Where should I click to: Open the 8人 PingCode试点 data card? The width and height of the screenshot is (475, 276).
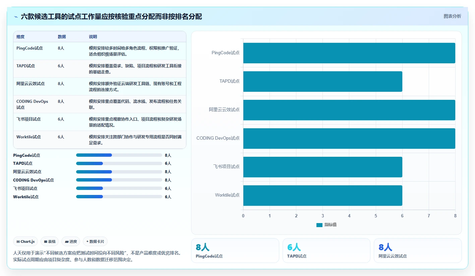(x=235, y=251)
